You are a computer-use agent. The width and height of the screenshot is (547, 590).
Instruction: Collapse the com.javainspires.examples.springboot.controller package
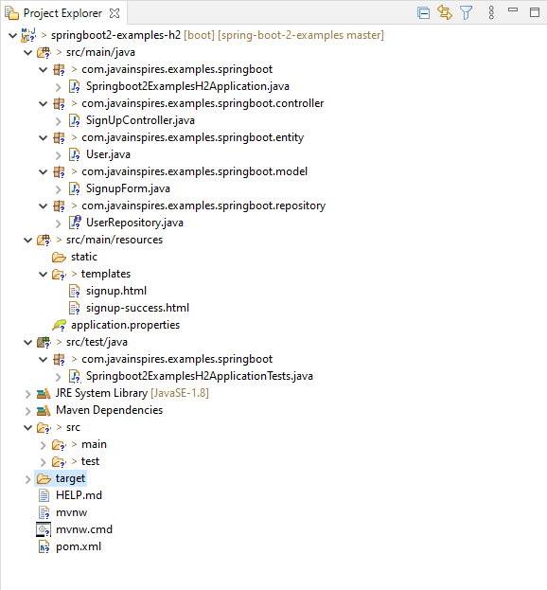(x=44, y=103)
